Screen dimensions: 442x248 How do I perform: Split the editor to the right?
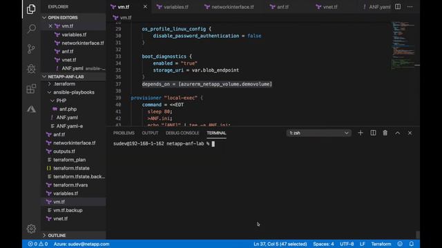(x=398, y=7)
